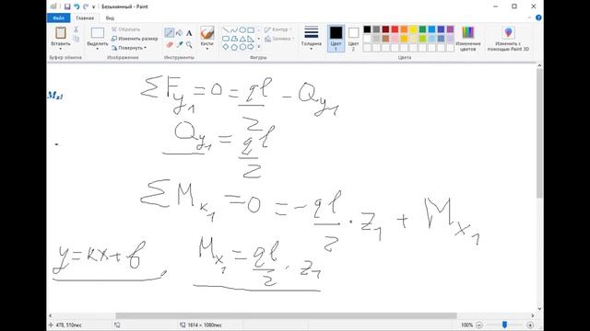Click the Redo arrow in title bar
Viewport: 590px width, 331px height.
86,6
